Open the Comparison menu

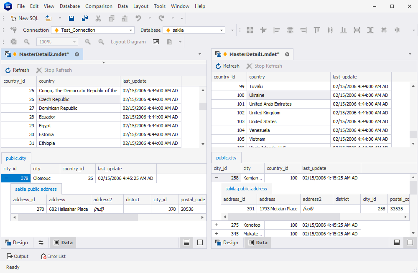[x=99, y=6]
